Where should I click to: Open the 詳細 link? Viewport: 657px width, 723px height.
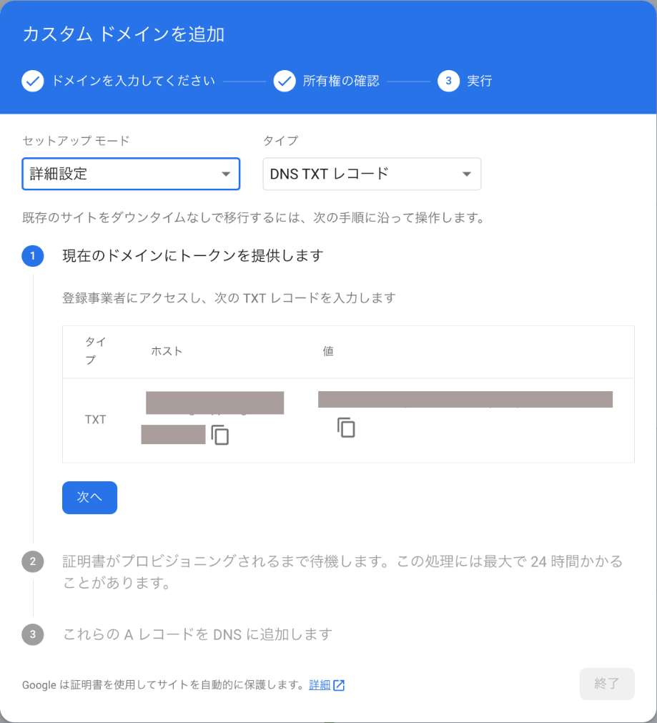[320, 685]
